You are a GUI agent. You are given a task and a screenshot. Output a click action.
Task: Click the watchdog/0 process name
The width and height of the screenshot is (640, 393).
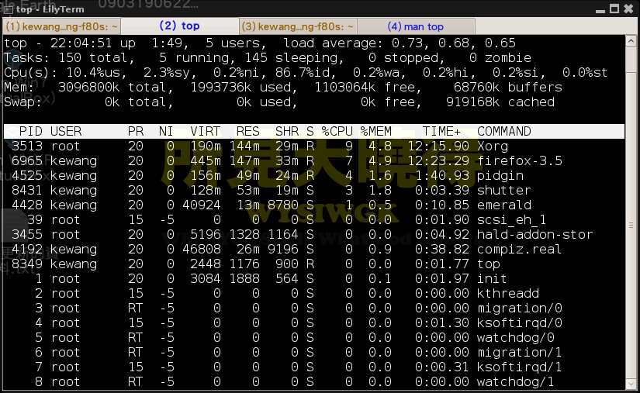click(516, 337)
